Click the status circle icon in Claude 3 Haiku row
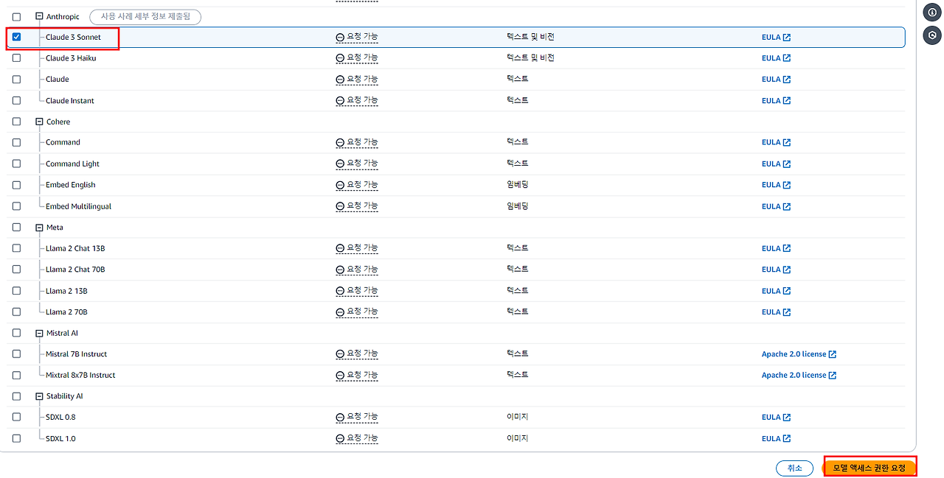 340,58
